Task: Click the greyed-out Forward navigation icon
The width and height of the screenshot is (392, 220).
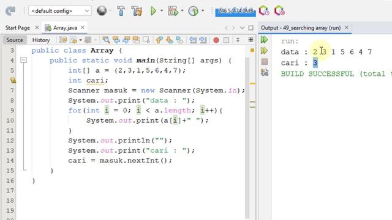Action: click(88, 40)
